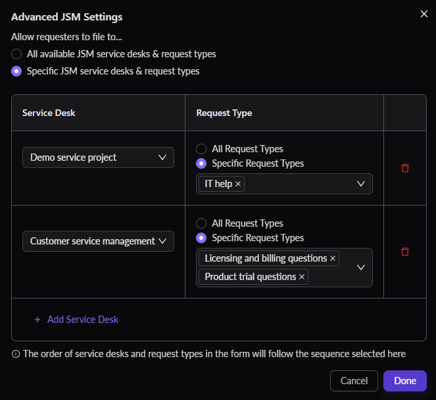The width and height of the screenshot is (436, 400).
Task: Open the Demo service project dropdown
Action: tap(98, 157)
